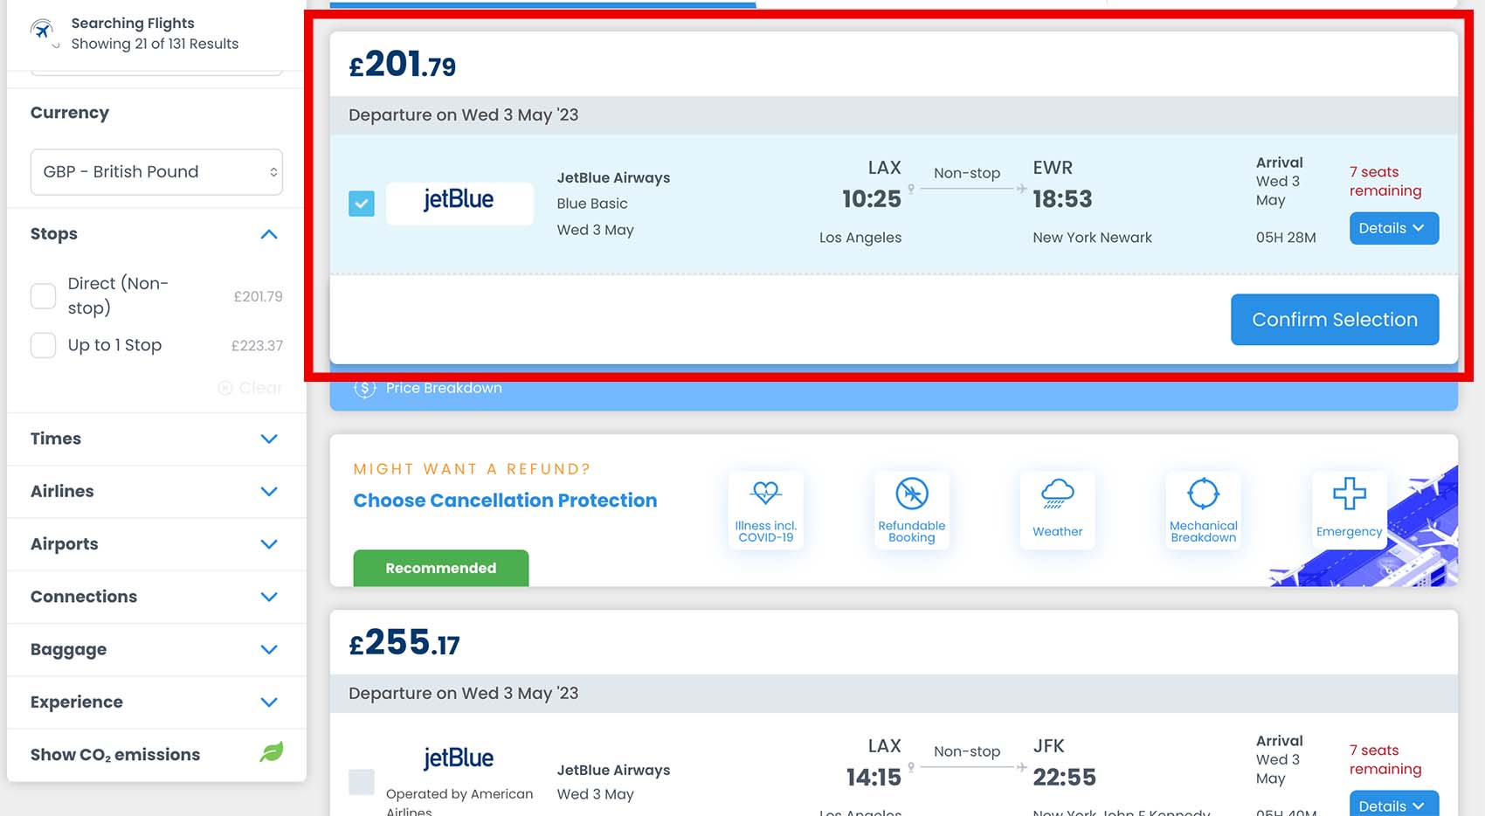Click the Emergency cross icon
This screenshot has width=1485, height=816.
coord(1349,494)
